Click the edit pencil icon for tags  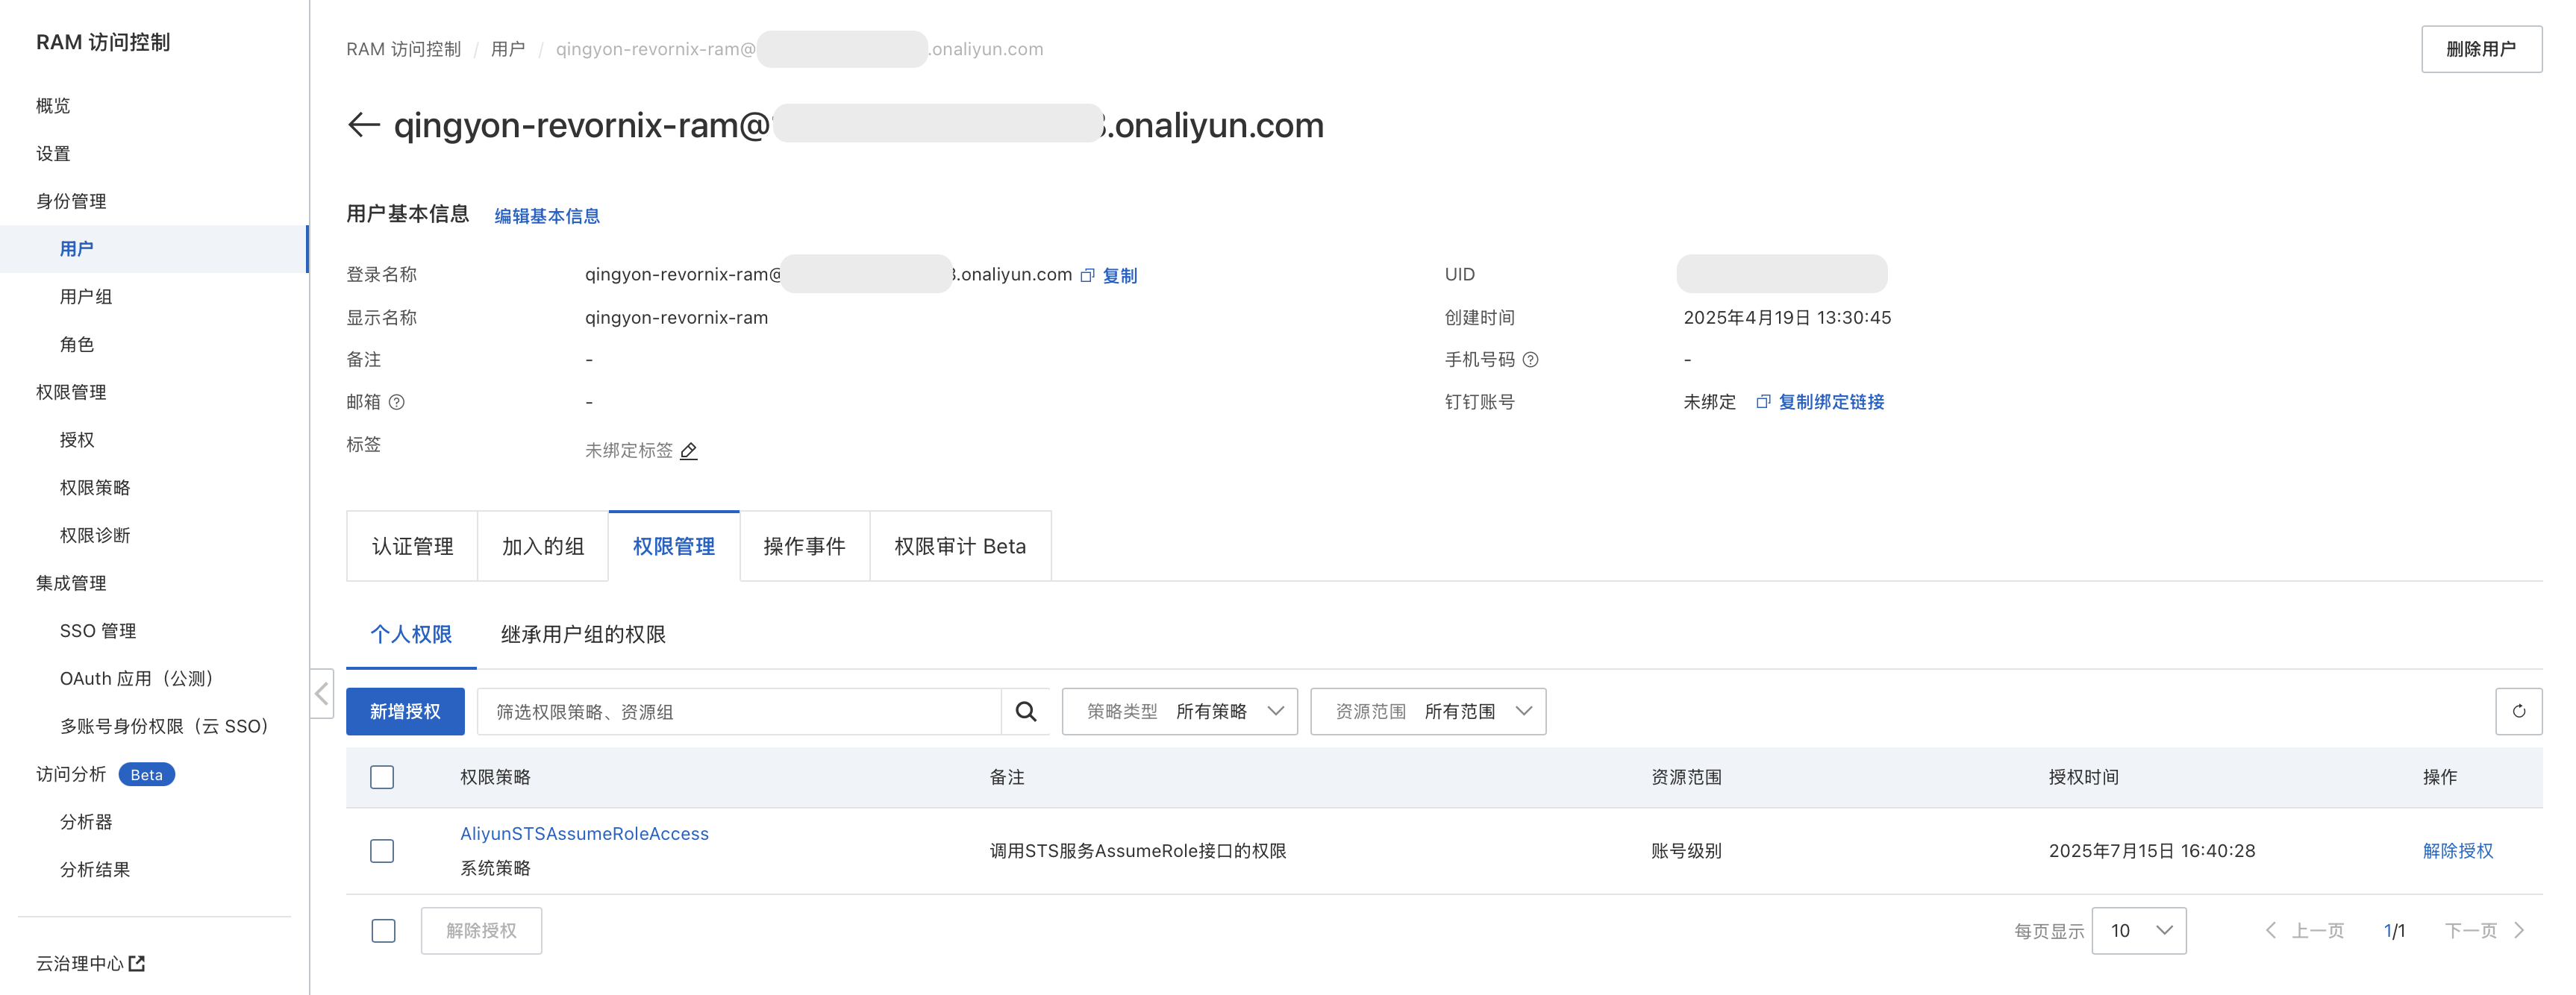(689, 451)
